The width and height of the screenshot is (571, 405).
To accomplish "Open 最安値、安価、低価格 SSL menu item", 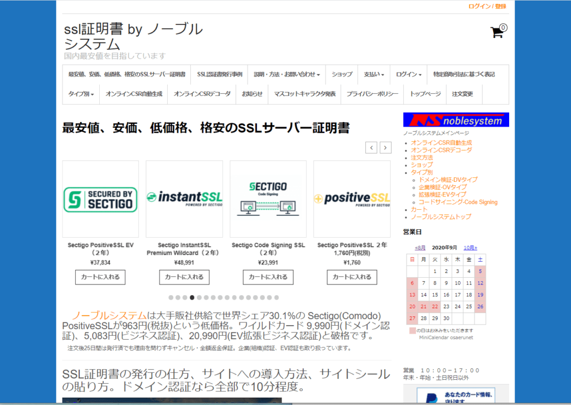I will pyautogui.click(x=127, y=74).
